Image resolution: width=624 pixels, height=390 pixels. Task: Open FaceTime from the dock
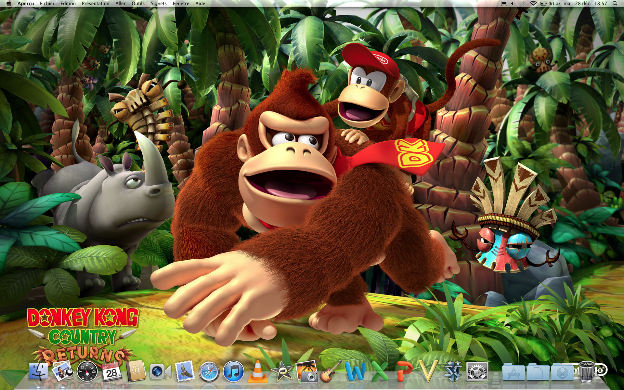(160, 371)
